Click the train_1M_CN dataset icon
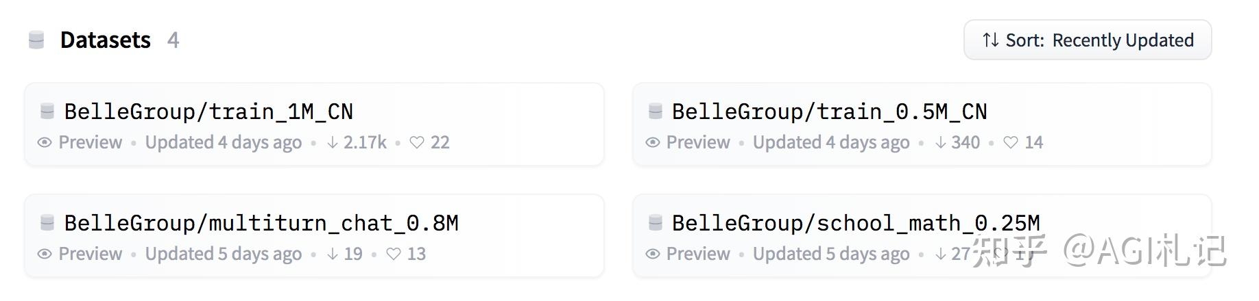 (47, 111)
